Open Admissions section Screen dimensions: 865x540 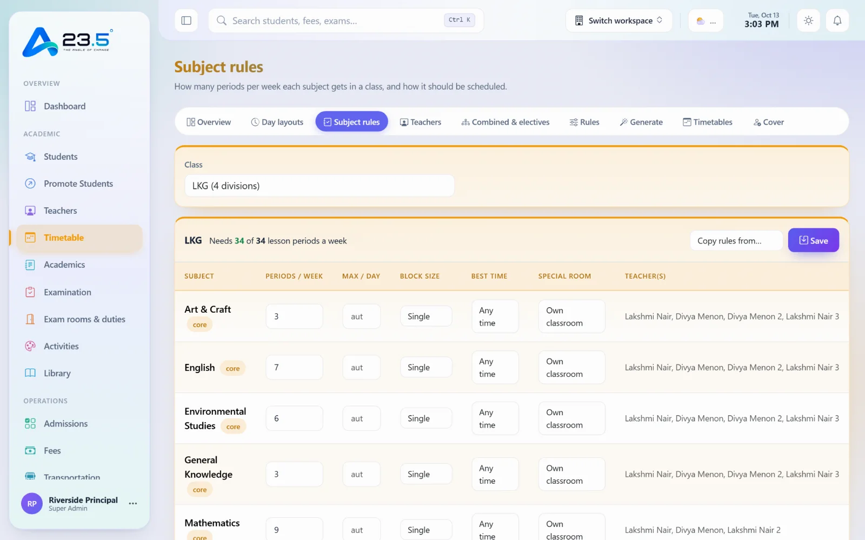[x=79, y=423]
